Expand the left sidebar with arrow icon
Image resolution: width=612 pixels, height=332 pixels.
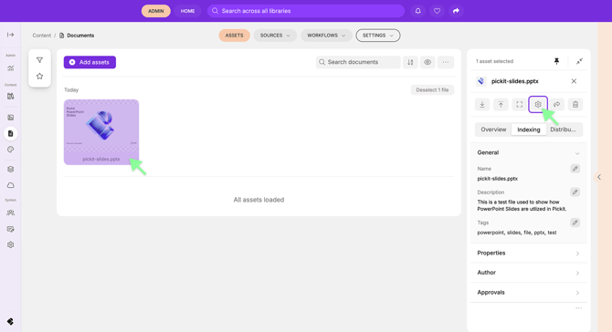coord(11,35)
